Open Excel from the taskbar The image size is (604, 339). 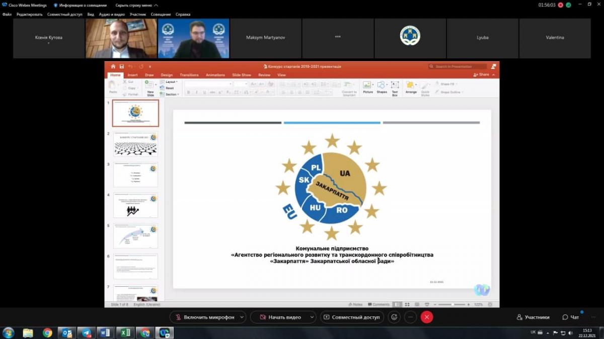click(x=125, y=332)
